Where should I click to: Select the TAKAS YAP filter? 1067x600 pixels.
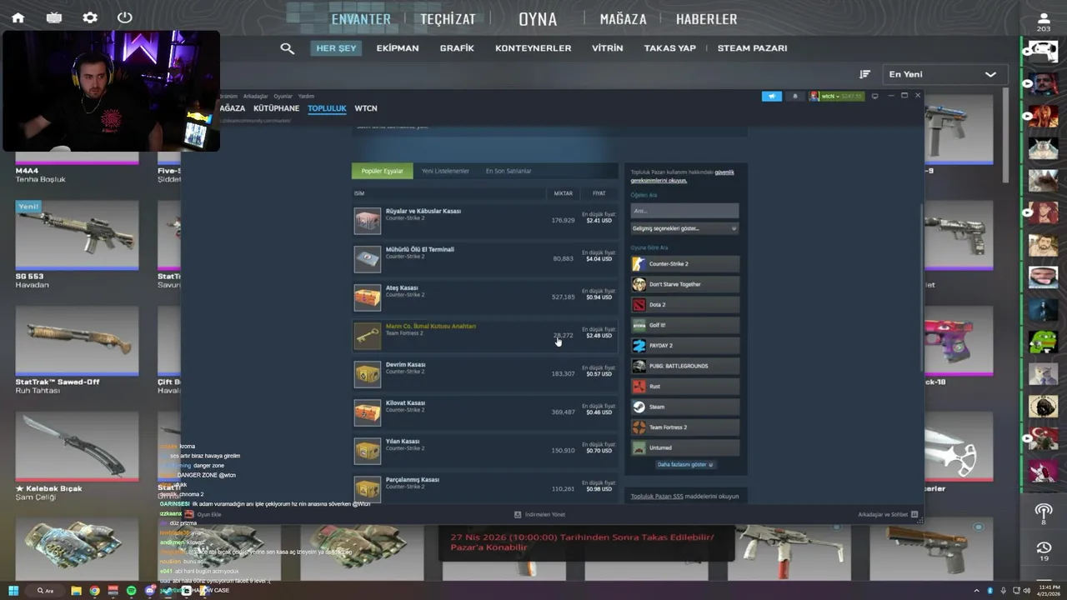[x=669, y=48]
